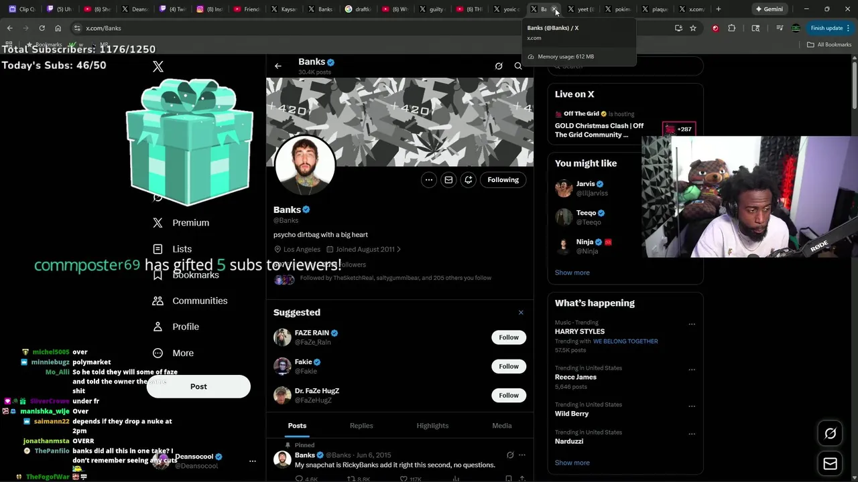The width and height of the screenshot is (858, 482).
Task: Open FAZE RAIN profile from Suggested
Action: [x=312, y=333]
